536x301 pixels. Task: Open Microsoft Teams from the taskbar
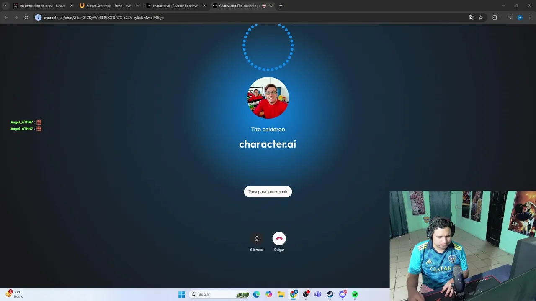pos(318,294)
